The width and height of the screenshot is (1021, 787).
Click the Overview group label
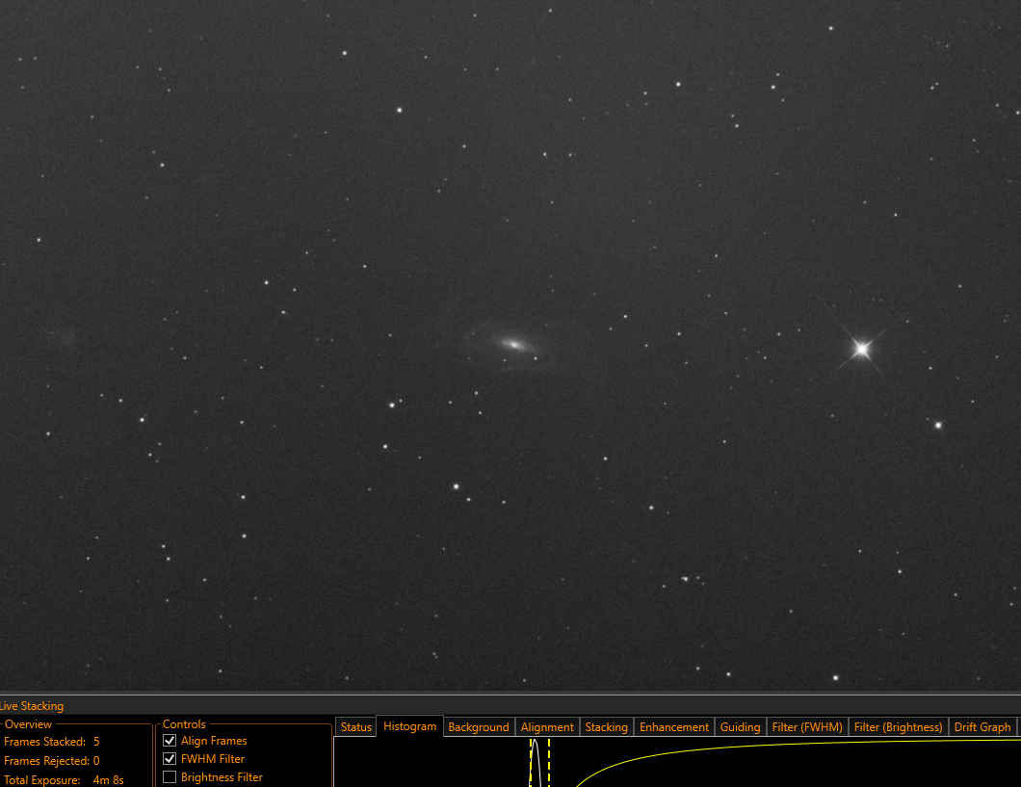click(28, 723)
